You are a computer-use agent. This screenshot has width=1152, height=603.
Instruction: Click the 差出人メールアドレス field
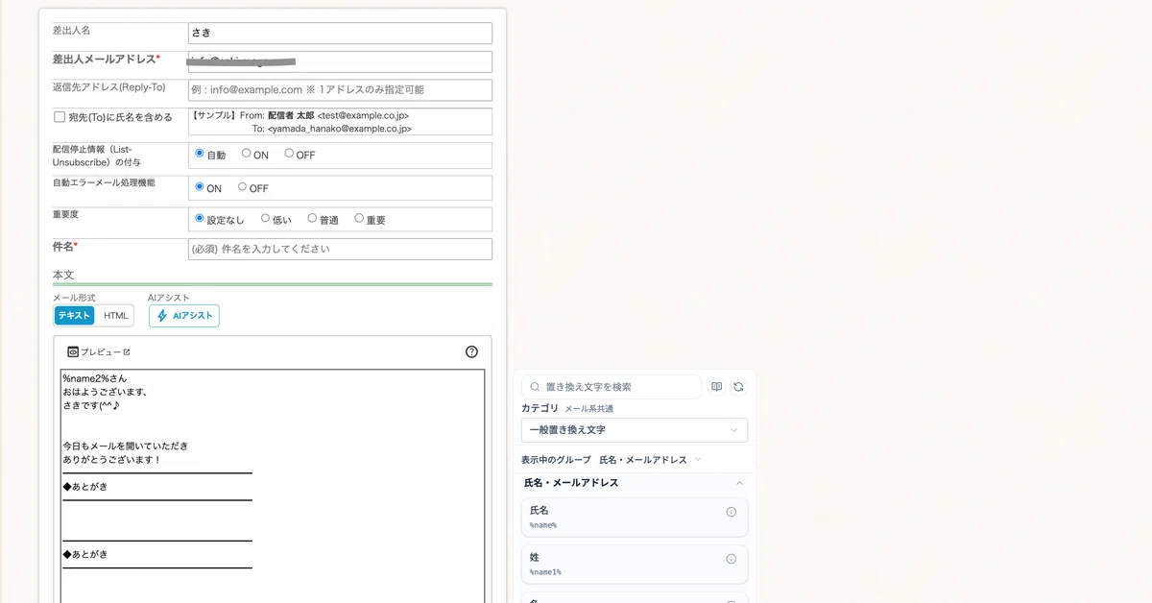pos(340,61)
